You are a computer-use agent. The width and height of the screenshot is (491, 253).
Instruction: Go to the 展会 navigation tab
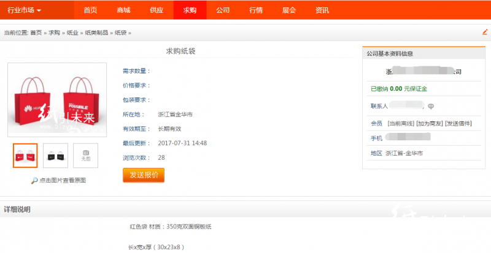[289, 10]
